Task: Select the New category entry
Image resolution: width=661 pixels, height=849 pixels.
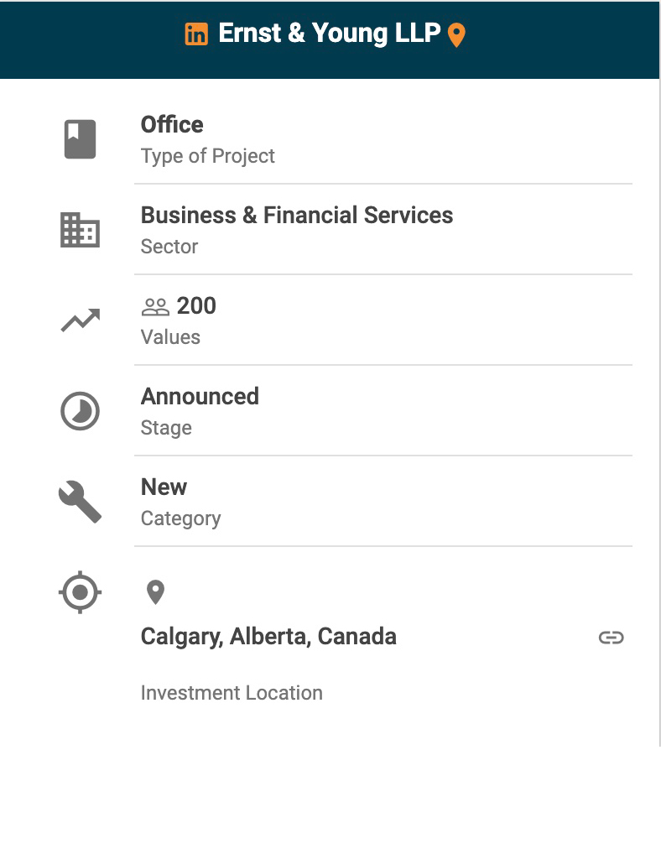Action: coord(164,487)
